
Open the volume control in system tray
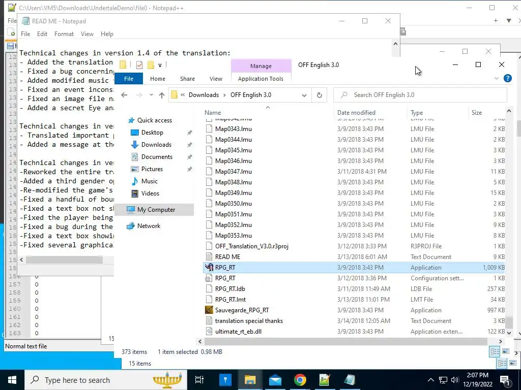point(455,380)
